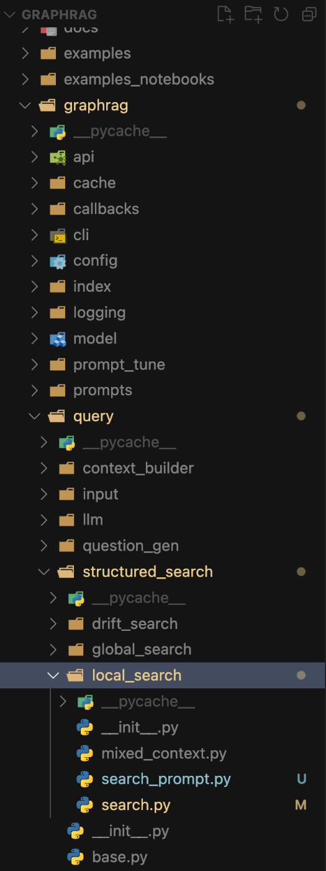The height and width of the screenshot is (871, 326).
Task: Click the Python icon beside mixed_context.py
Action: 84,753
